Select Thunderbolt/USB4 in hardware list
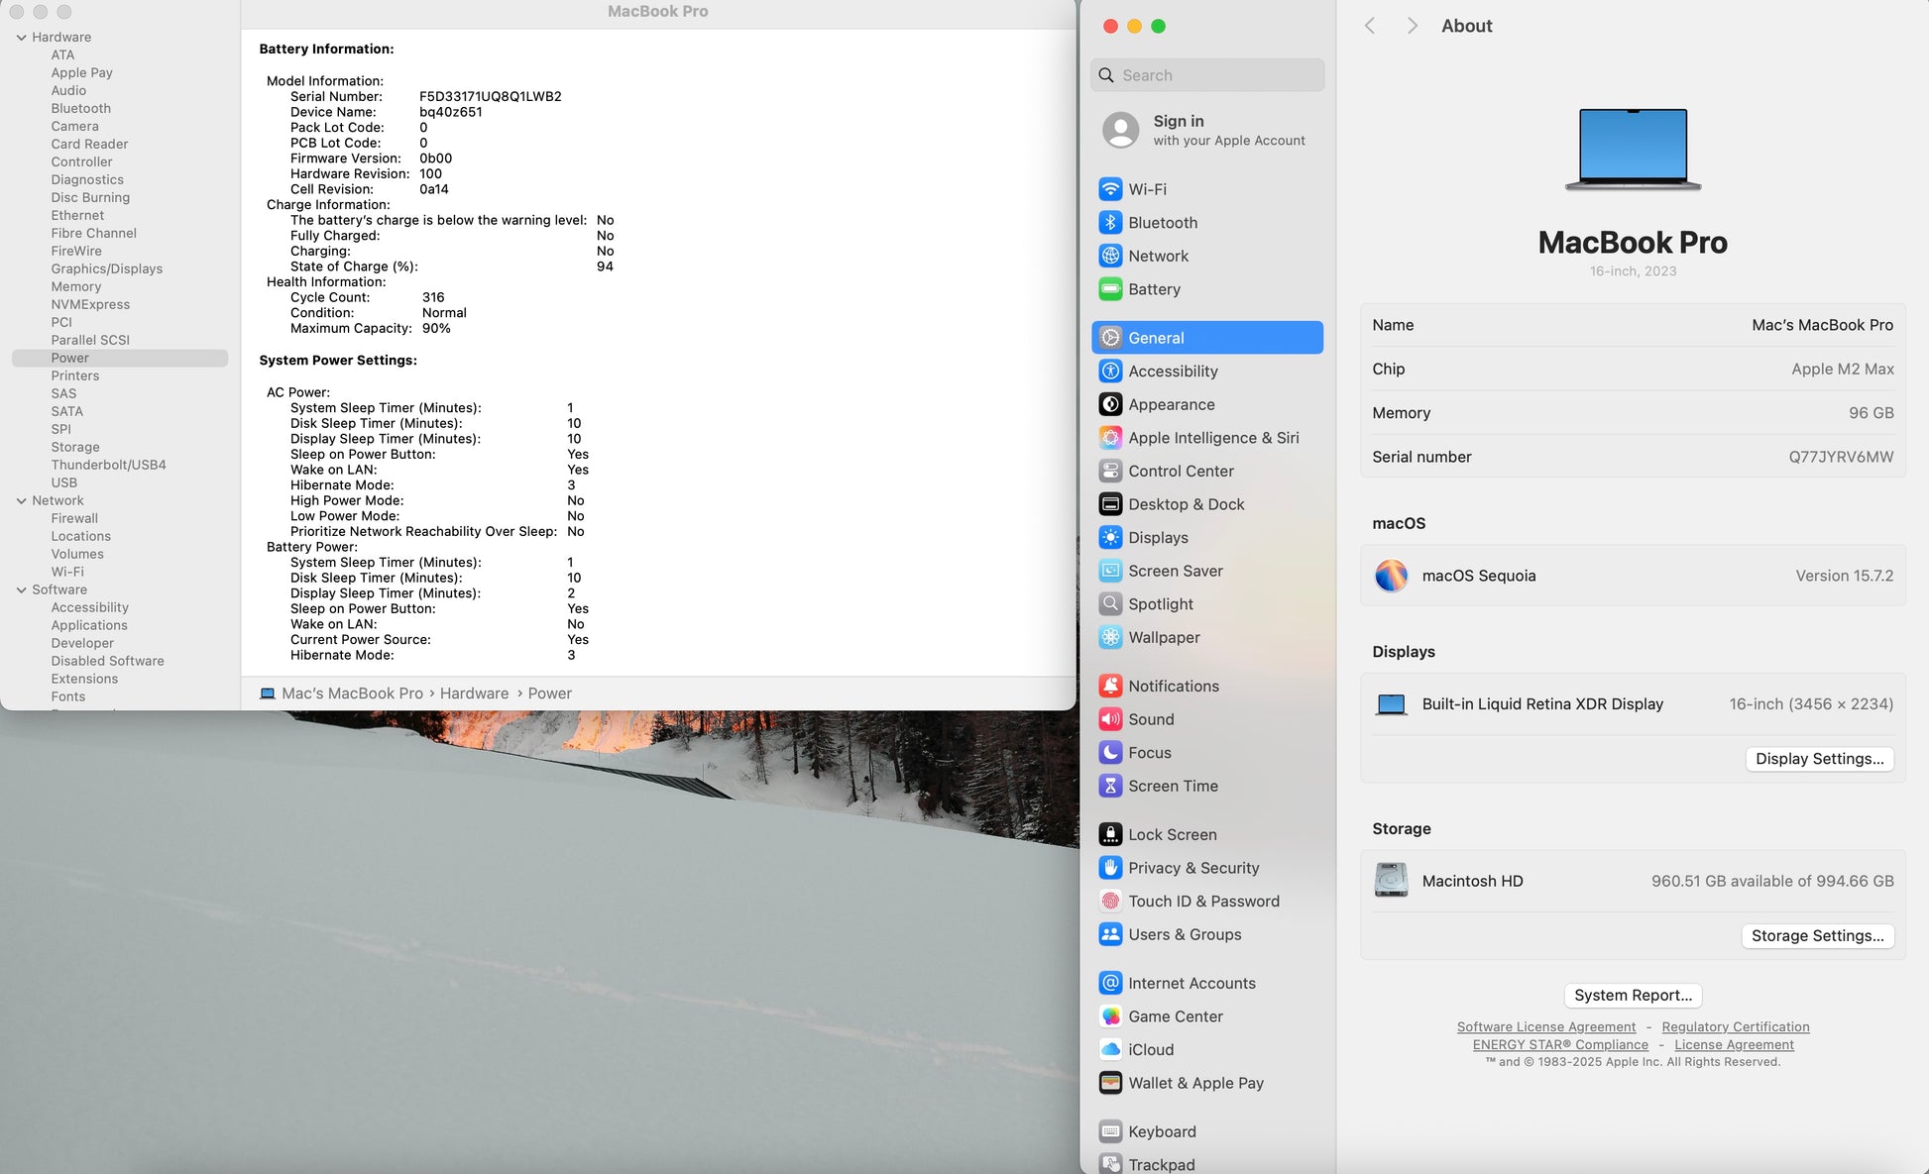 click(x=108, y=465)
